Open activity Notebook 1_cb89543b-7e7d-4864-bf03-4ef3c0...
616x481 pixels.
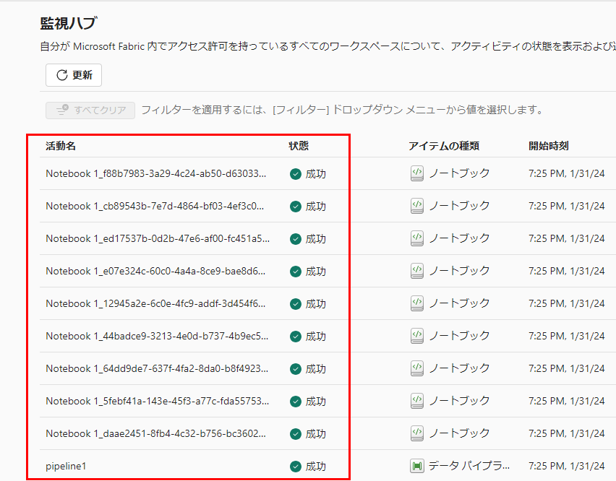[x=155, y=206]
